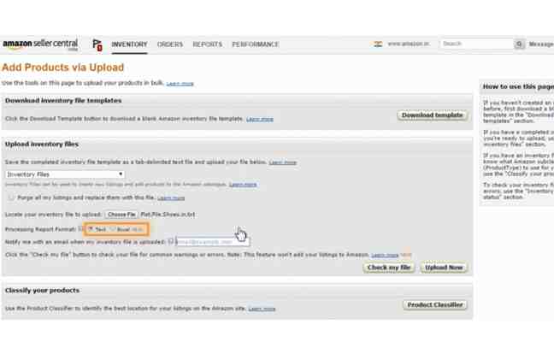
Task: Select the Excel report format radio
Action: (113, 229)
